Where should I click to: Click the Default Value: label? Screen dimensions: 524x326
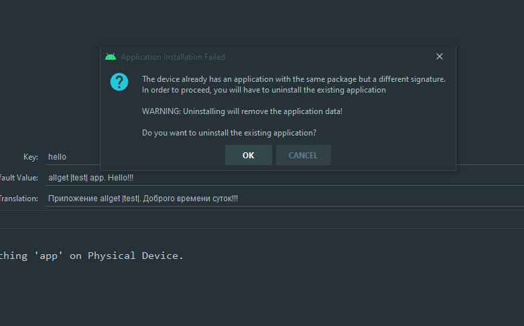19,178
